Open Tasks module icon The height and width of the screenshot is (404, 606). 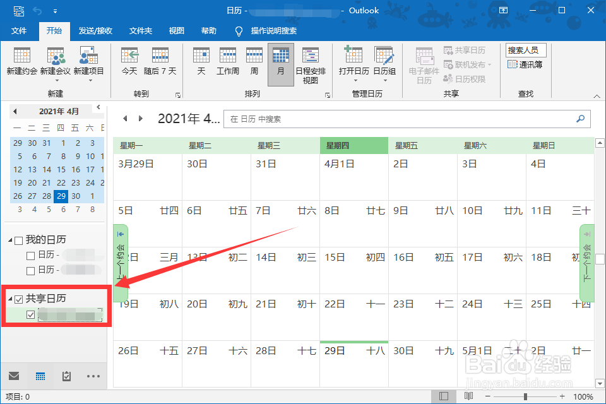66,376
